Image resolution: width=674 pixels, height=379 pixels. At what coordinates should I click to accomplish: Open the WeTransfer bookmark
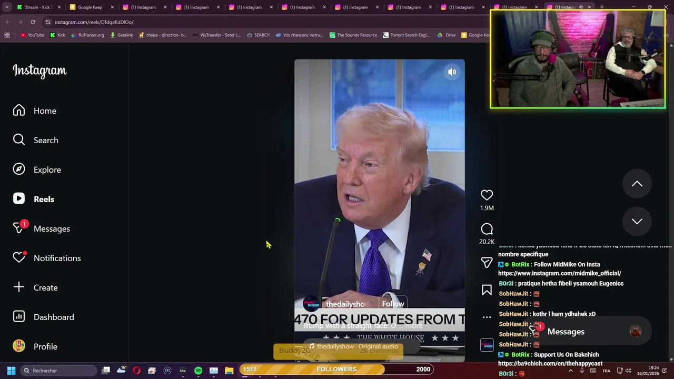pyautogui.click(x=216, y=35)
